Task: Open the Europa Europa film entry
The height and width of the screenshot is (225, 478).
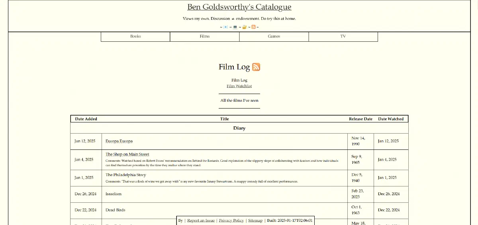Action: pyautogui.click(x=119, y=141)
